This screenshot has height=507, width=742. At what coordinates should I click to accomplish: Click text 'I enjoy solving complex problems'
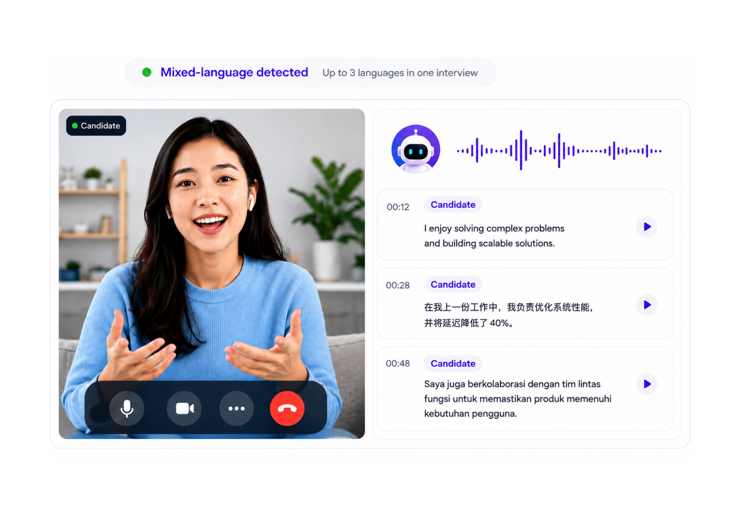pos(494,229)
